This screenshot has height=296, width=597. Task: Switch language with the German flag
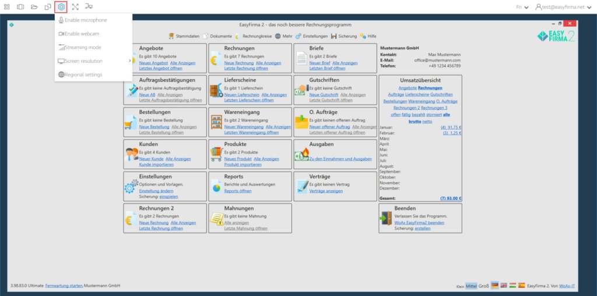pyautogui.click(x=494, y=285)
